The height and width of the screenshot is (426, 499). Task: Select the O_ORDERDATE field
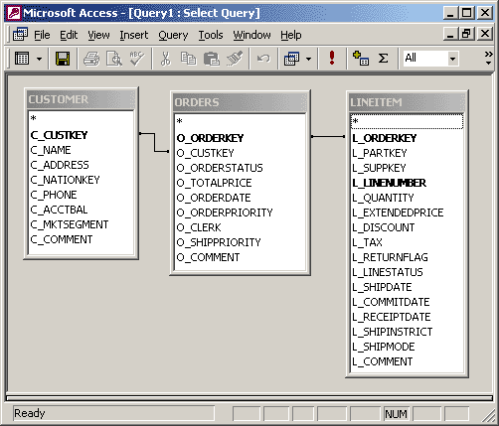(x=240, y=198)
